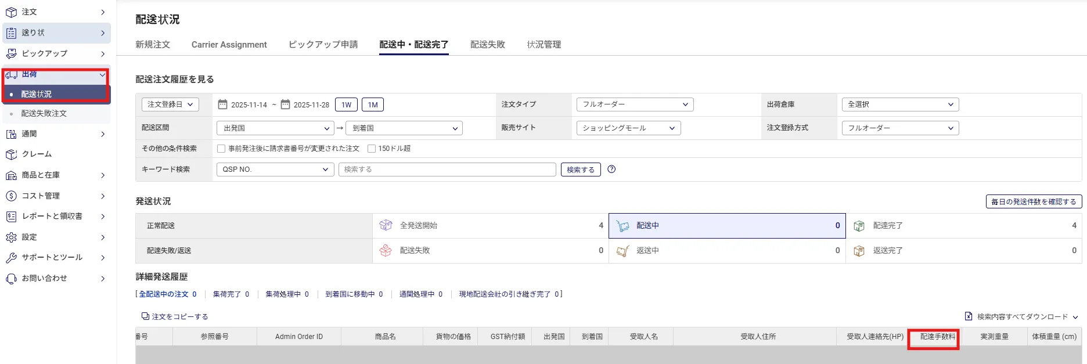The width and height of the screenshot is (1087, 364).
Task: Click the 注文 box icon in sidebar
Action: click(x=11, y=12)
